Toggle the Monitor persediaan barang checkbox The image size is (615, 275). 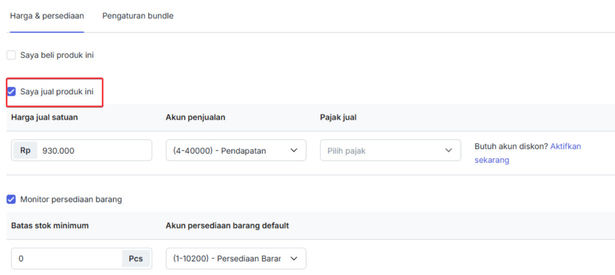click(11, 200)
